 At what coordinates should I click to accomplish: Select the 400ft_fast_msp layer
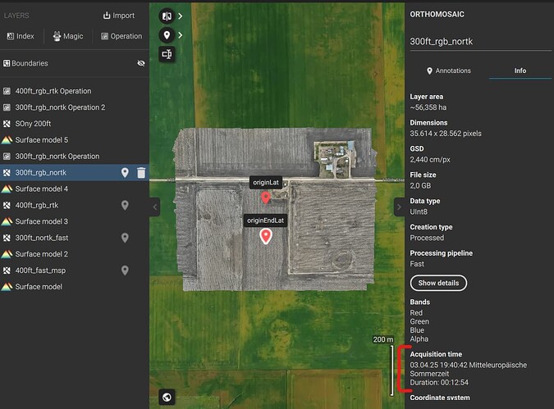click(74, 270)
